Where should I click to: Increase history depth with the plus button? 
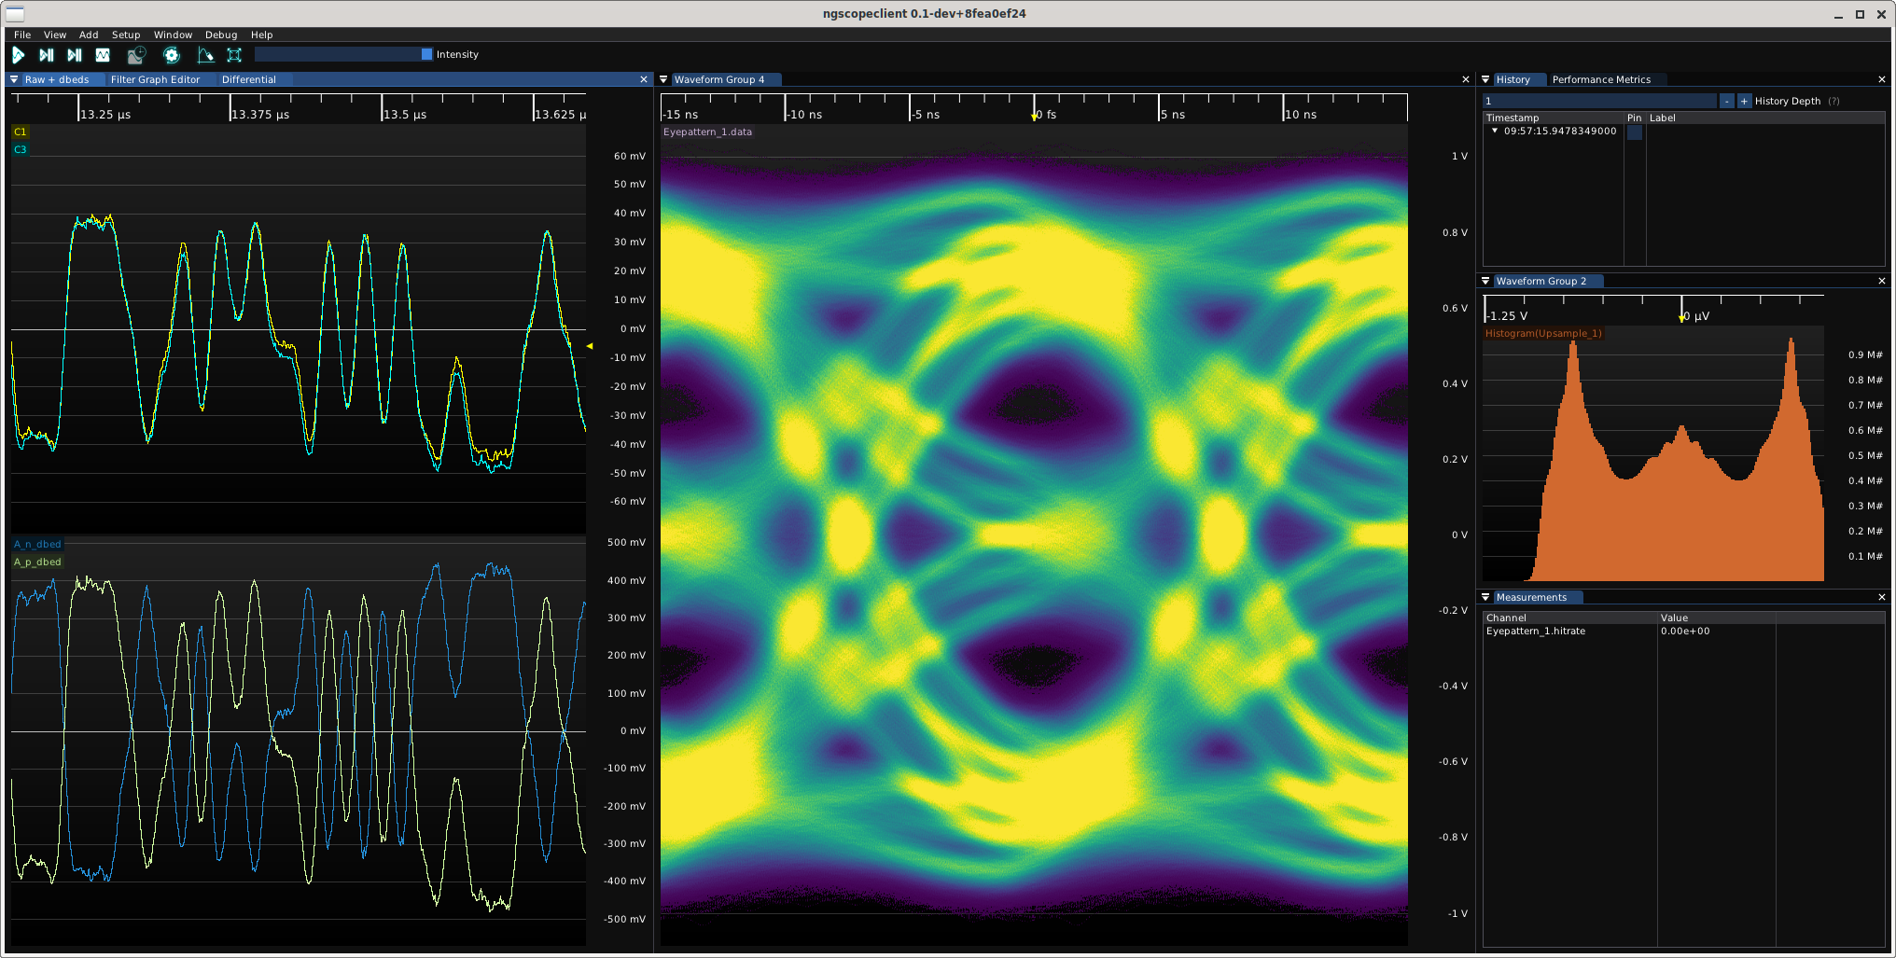pos(1744,102)
